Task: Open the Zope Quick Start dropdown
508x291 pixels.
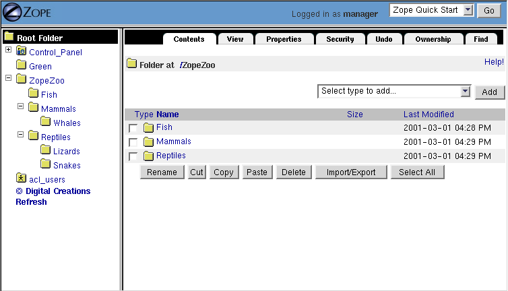Action: pos(470,10)
